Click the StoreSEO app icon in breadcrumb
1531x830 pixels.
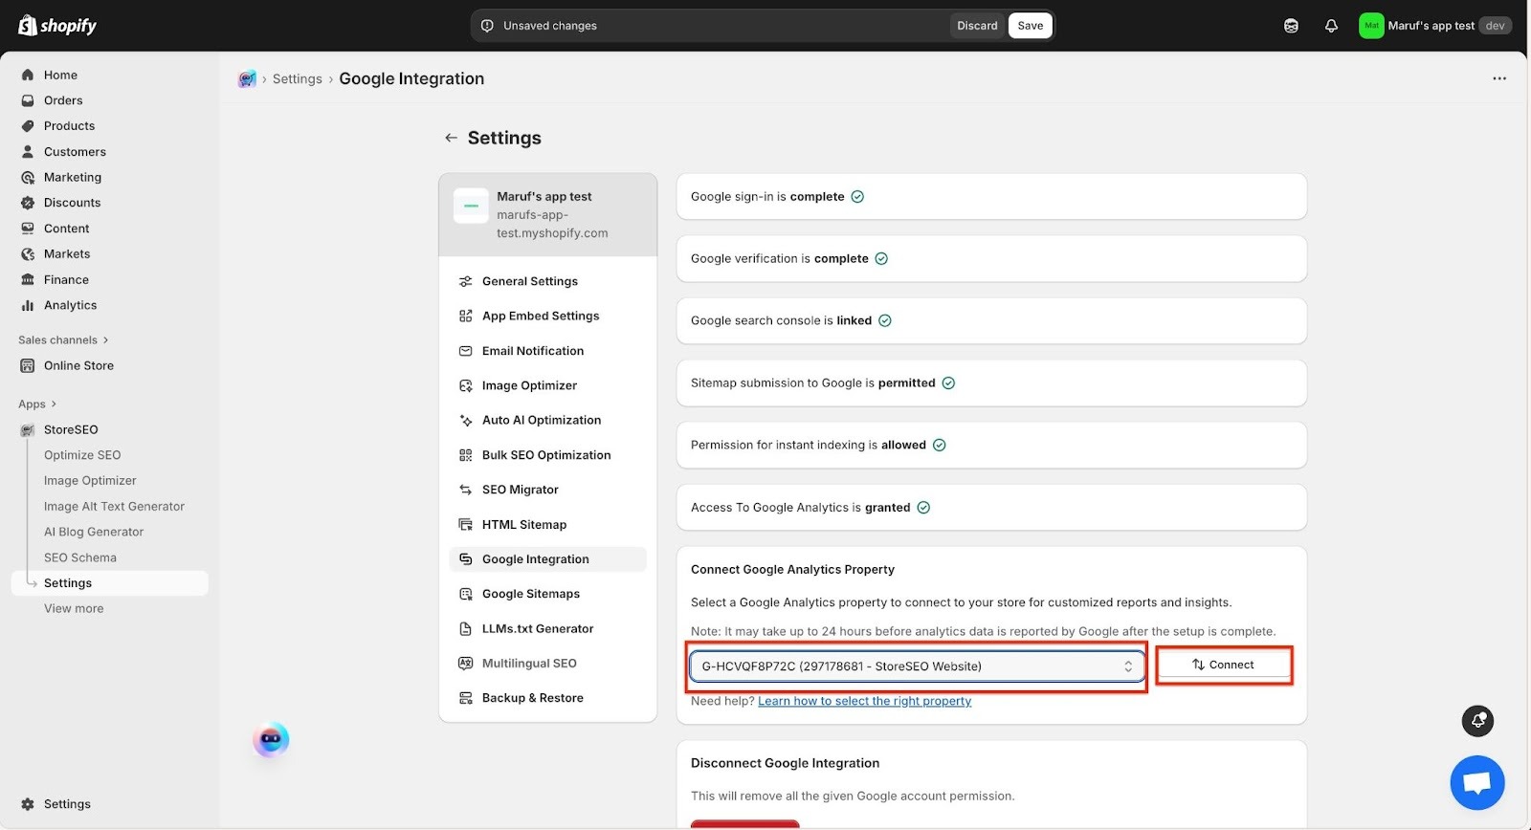click(x=247, y=79)
